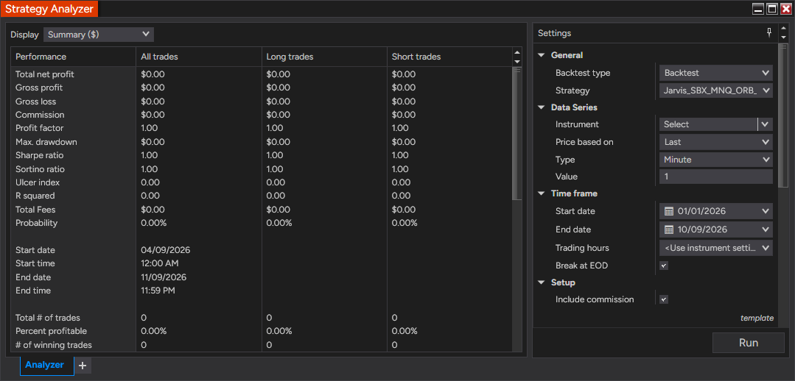Viewport: 795px width, 381px height.
Task: Click performance grid vertical scrollbar thumb
Action: pyautogui.click(x=516, y=134)
